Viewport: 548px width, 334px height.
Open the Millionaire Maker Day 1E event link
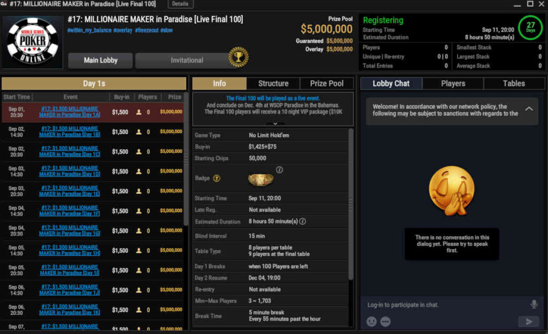coord(70,191)
